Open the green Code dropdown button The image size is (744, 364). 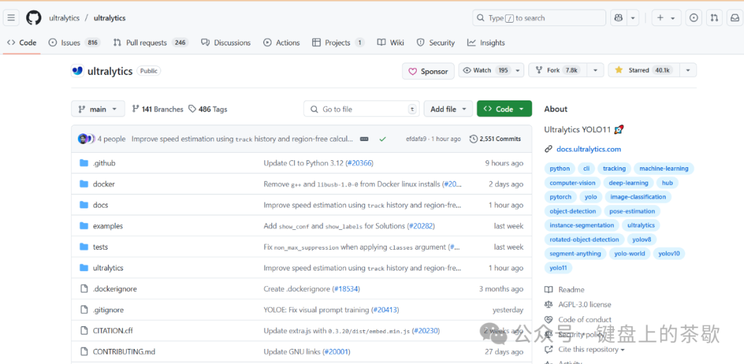click(x=504, y=109)
